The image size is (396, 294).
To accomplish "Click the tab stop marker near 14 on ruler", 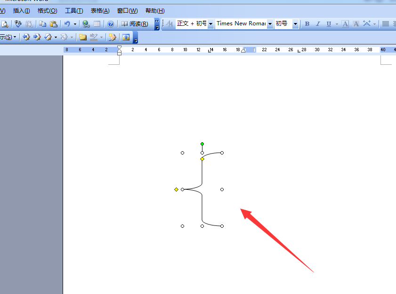I will [x=209, y=51].
